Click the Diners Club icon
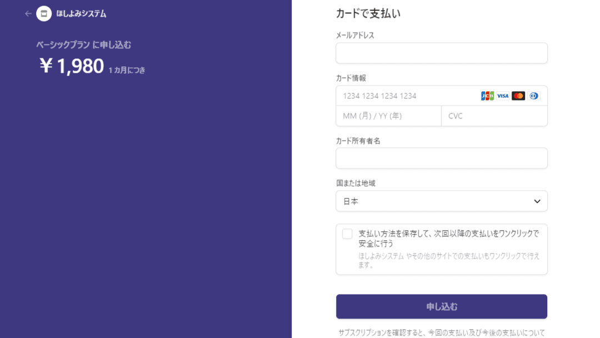The width and height of the screenshot is (600, 338). (533, 96)
